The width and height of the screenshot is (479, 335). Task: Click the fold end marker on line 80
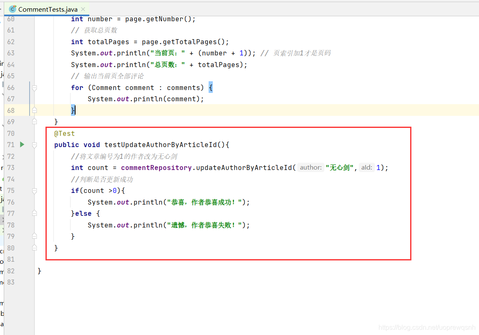click(35, 248)
